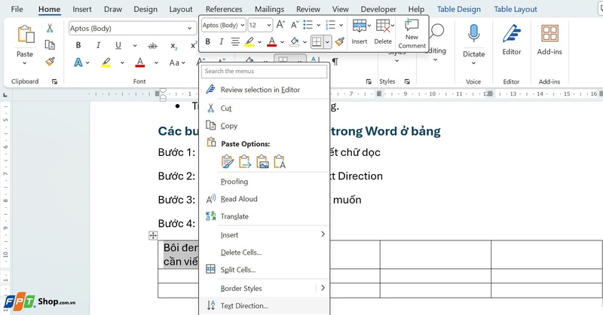Click table Insert icon in mini toolbar
This screenshot has width=603, height=315.
[x=360, y=26]
